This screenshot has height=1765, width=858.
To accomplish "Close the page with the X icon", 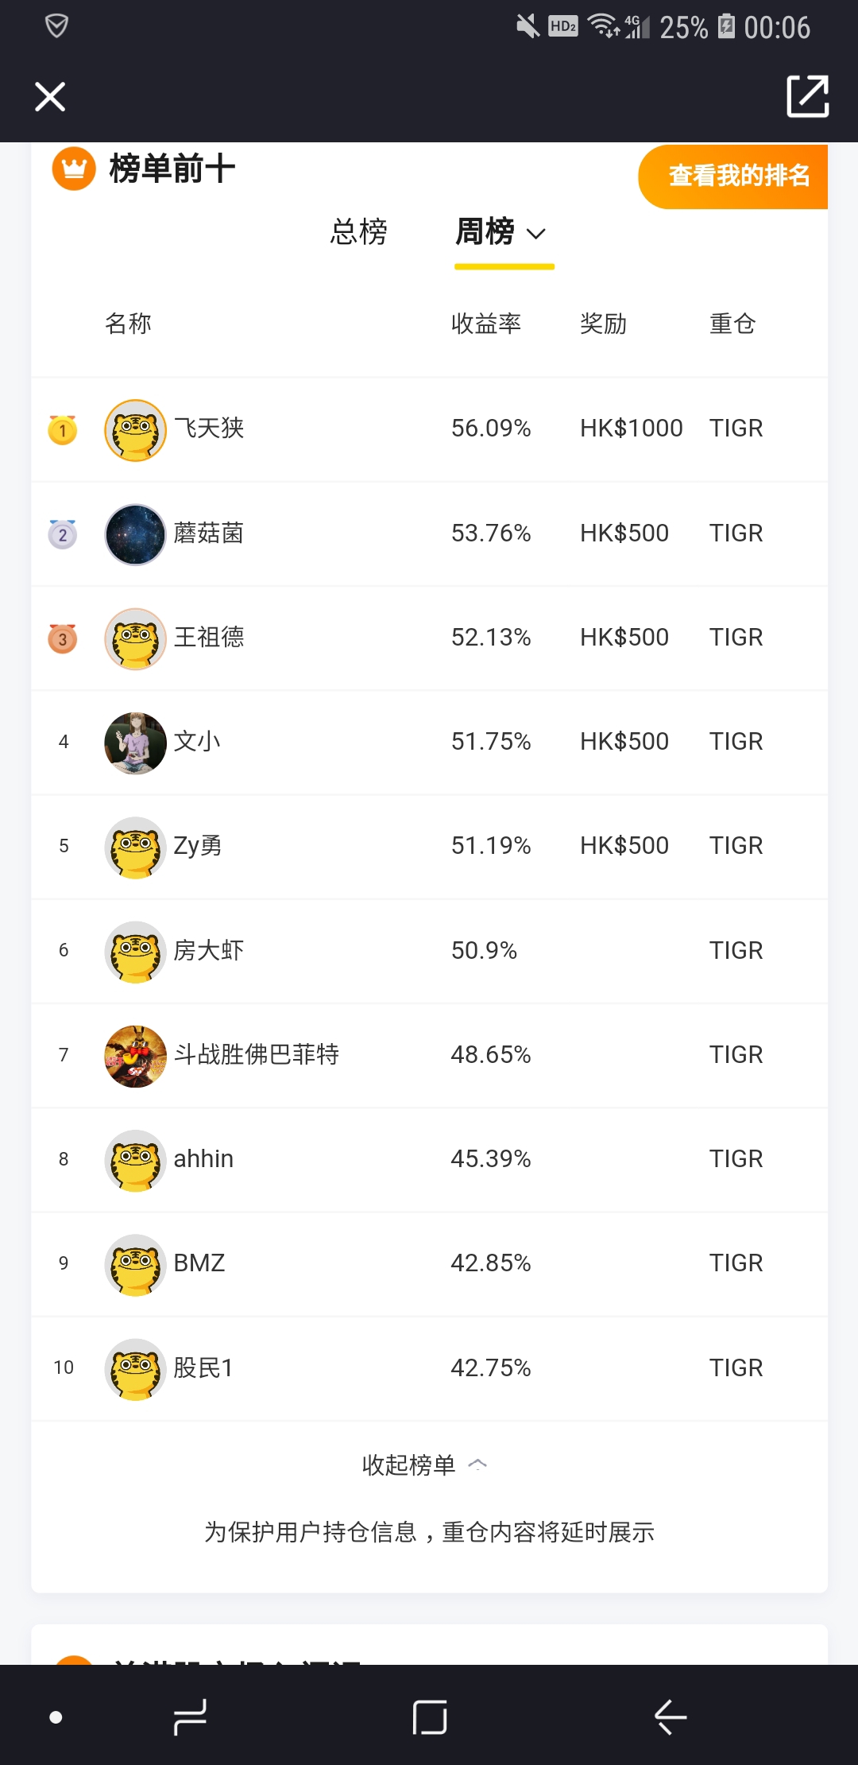I will (50, 97).
